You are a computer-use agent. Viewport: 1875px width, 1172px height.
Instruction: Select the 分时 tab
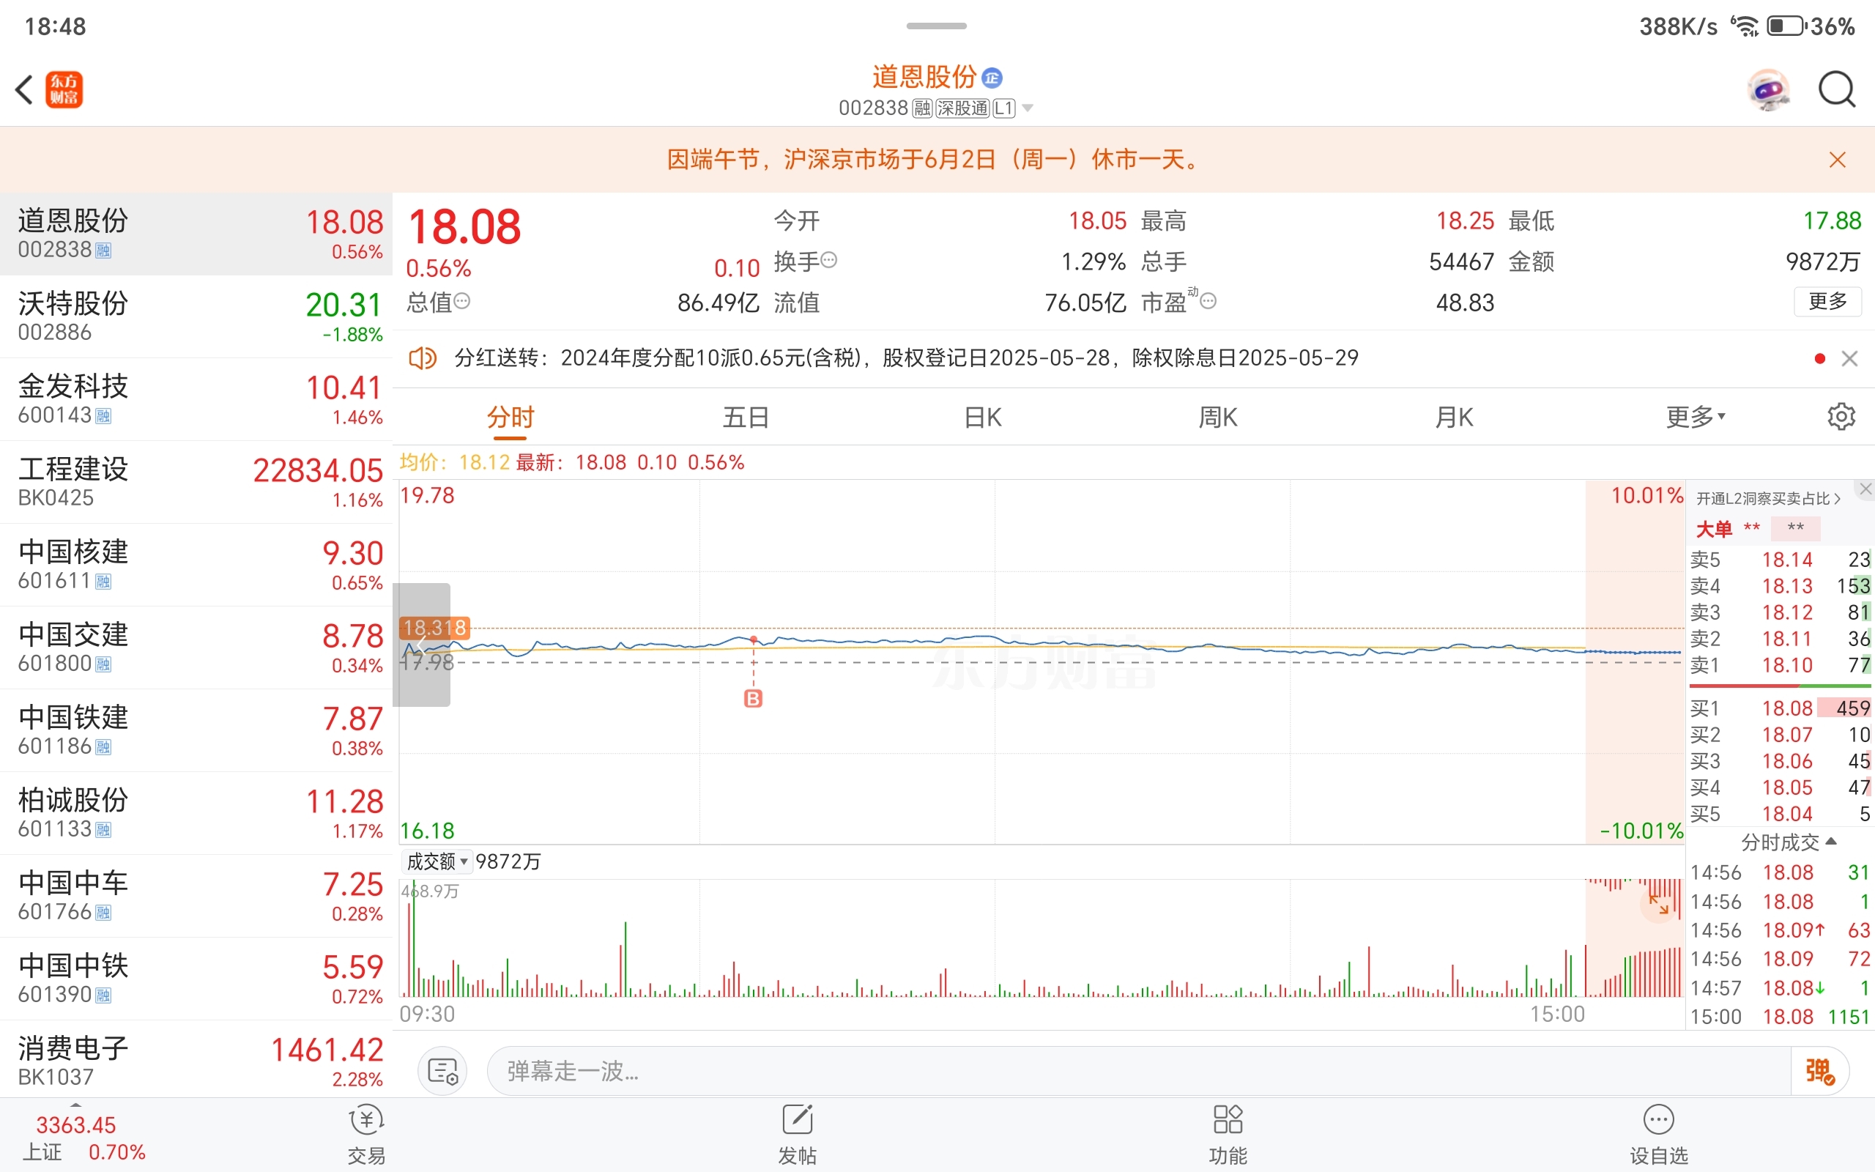point(510,417)
